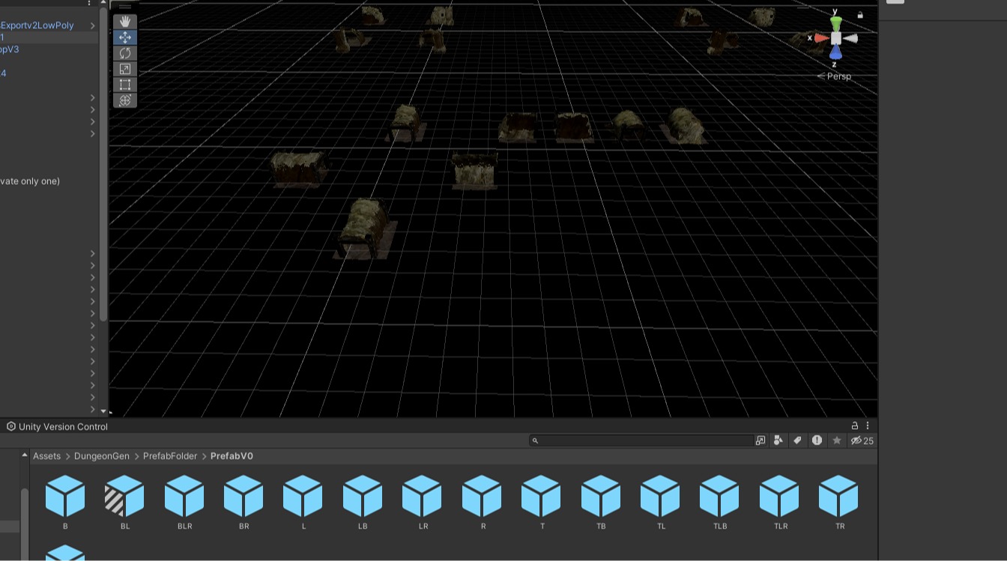The image size is (1007, 561).
Task: Select the BL prefab thumbnail
Action: (x=124, y=494)
